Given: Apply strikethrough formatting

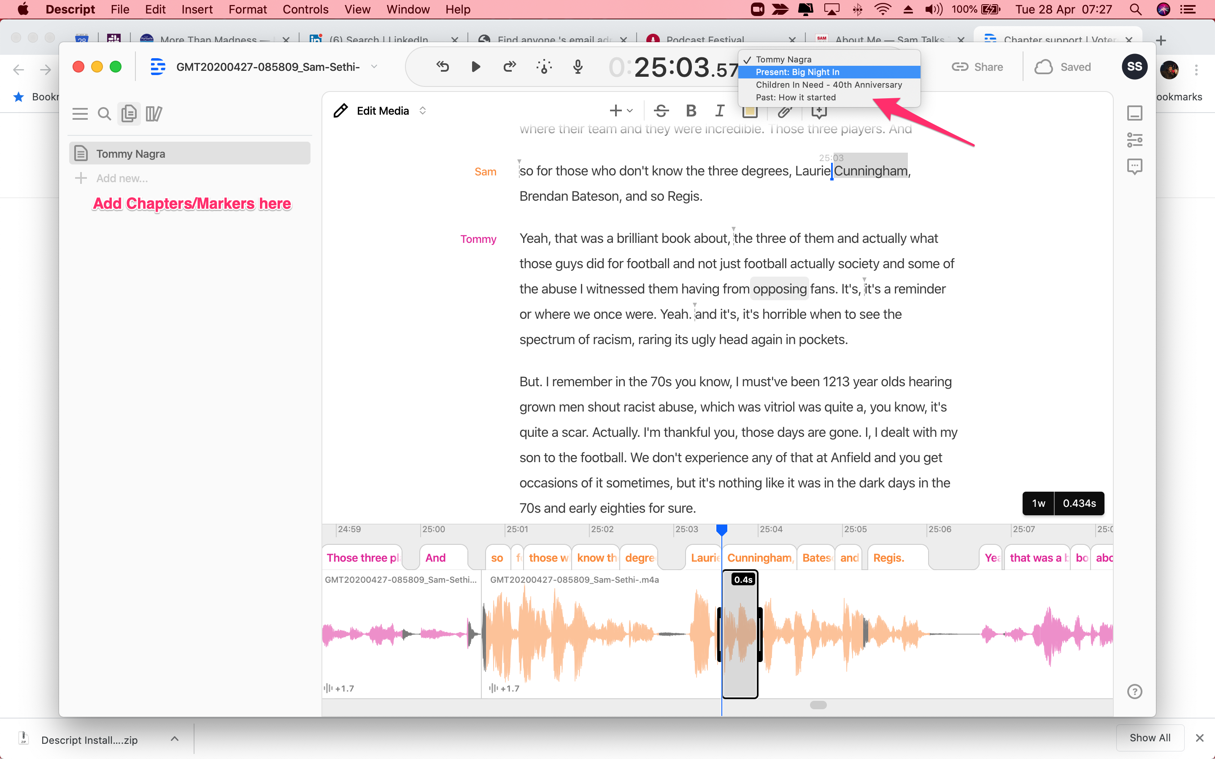Looking at the screenshot, I should [661, 110].
